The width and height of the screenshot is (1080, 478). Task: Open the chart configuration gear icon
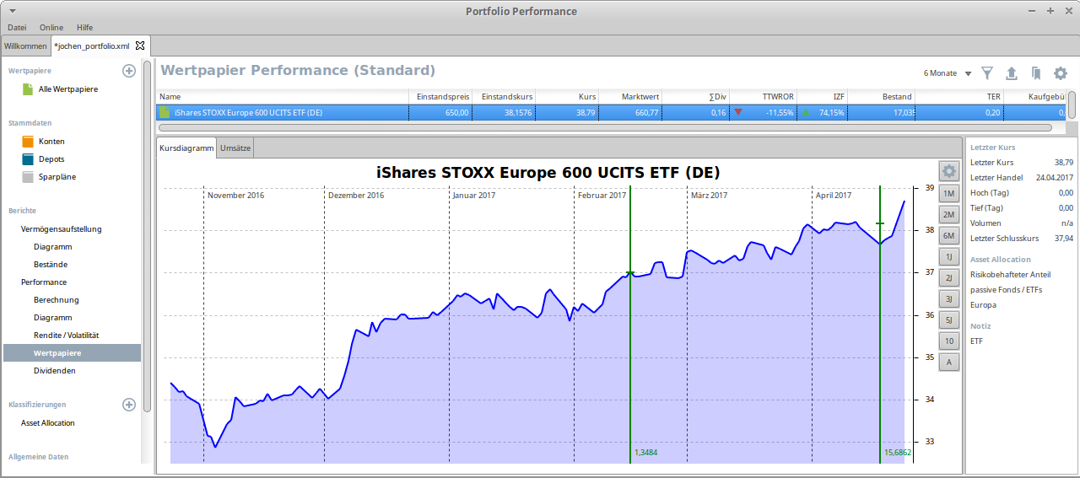point(949,171)
